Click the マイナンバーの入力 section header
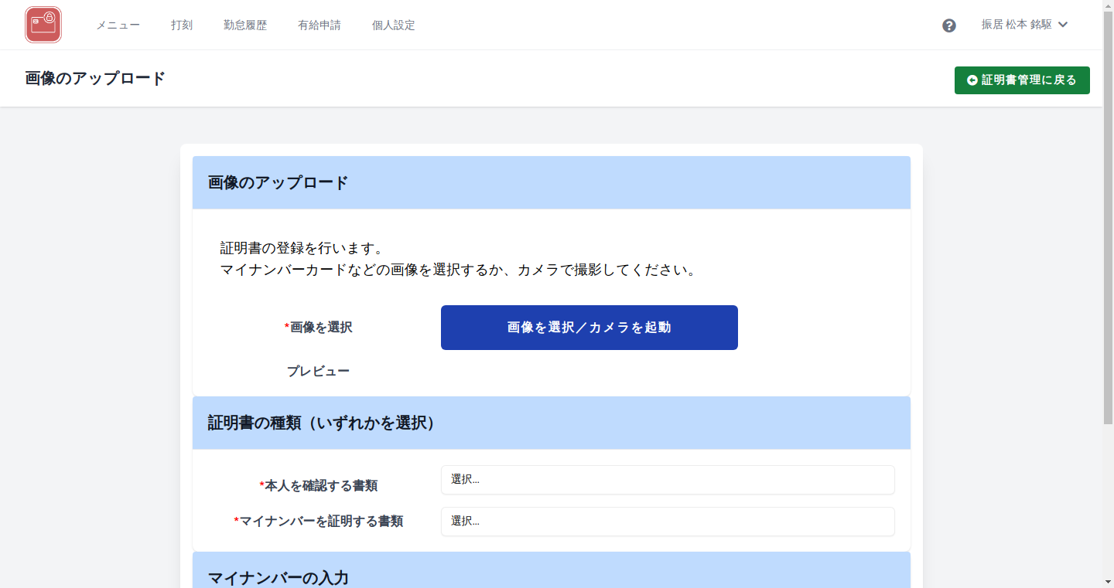The height and width of the screenshot is (588, 1114). (x=552, y=570)
